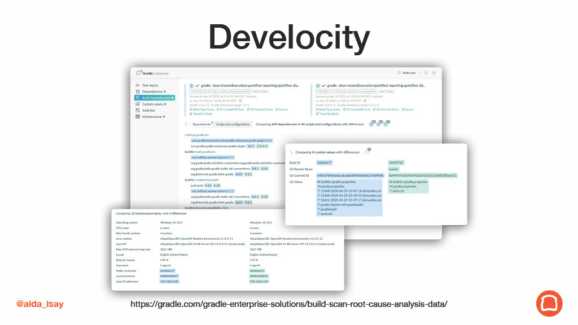Open Source link for build A

(x=281, y=109)
